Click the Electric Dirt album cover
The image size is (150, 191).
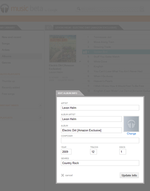[x=62, y=49]
